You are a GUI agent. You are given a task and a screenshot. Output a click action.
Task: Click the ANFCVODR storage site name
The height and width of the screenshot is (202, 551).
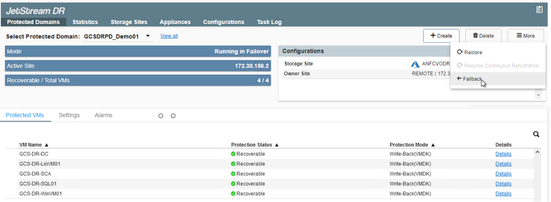coord(436,64)
